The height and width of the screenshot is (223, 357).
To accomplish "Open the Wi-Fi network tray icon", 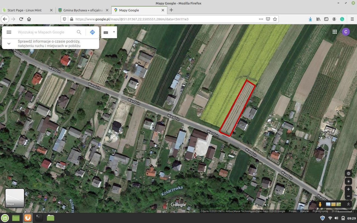I will [x=330, y=218].
